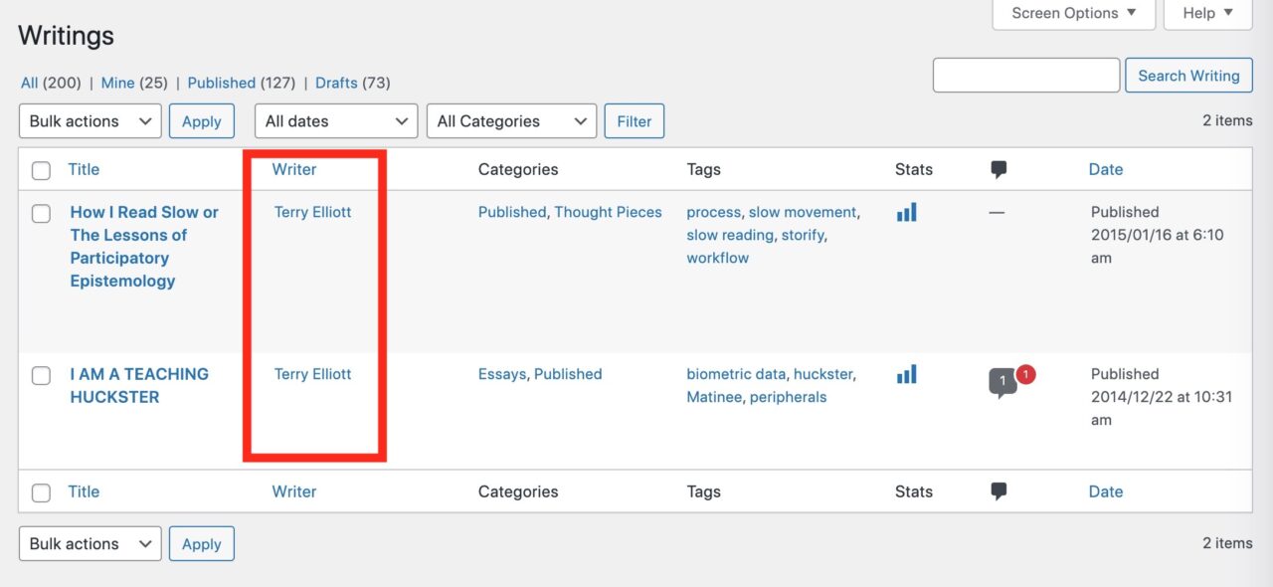Sort by comments icon in table header

999,170
